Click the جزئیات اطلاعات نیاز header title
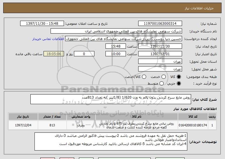225x159 pixels. 199,8
